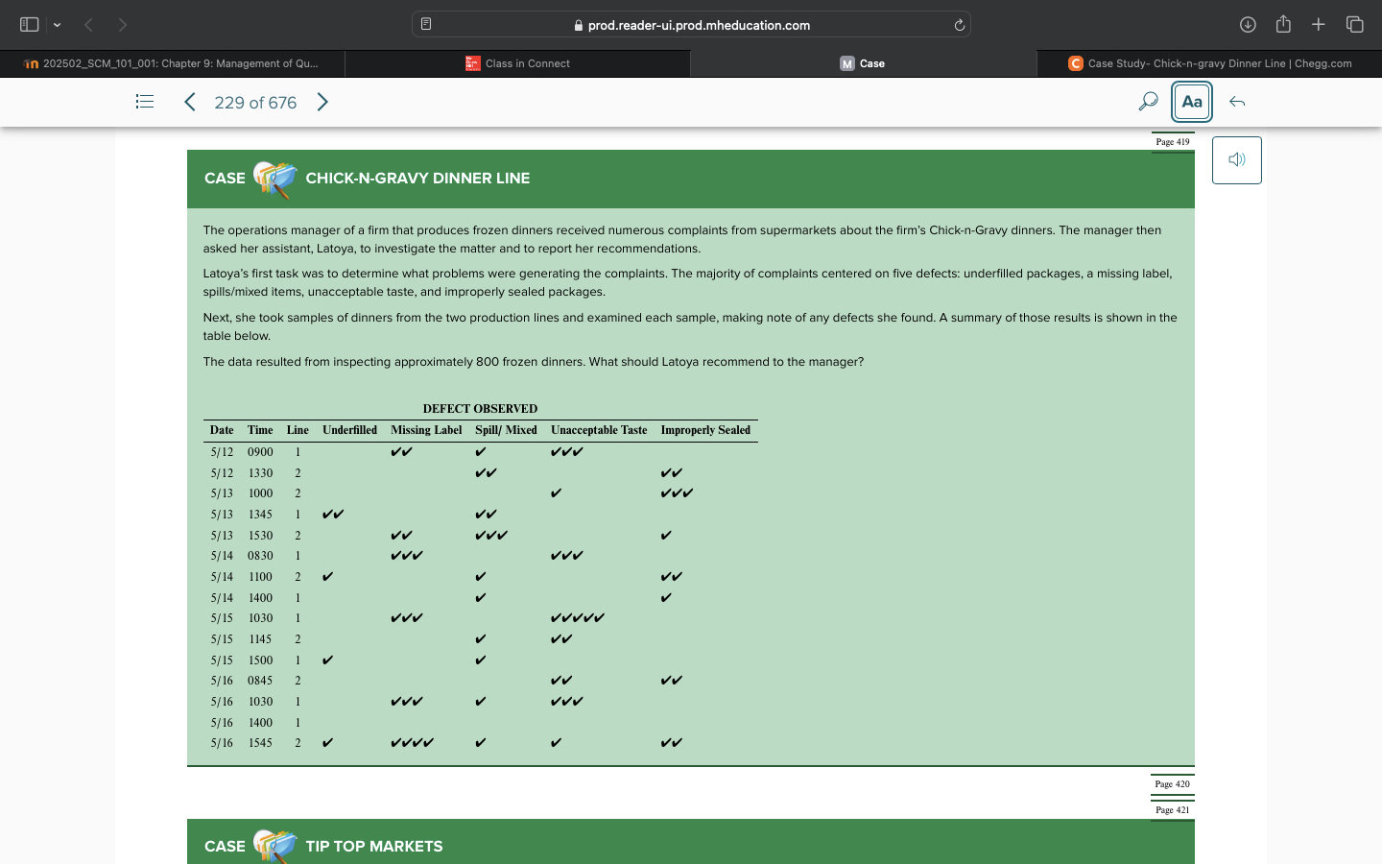Go to the next page chevron
Image resolution: width=1382 pixels, height=864 pixels.
pos(322,102)
